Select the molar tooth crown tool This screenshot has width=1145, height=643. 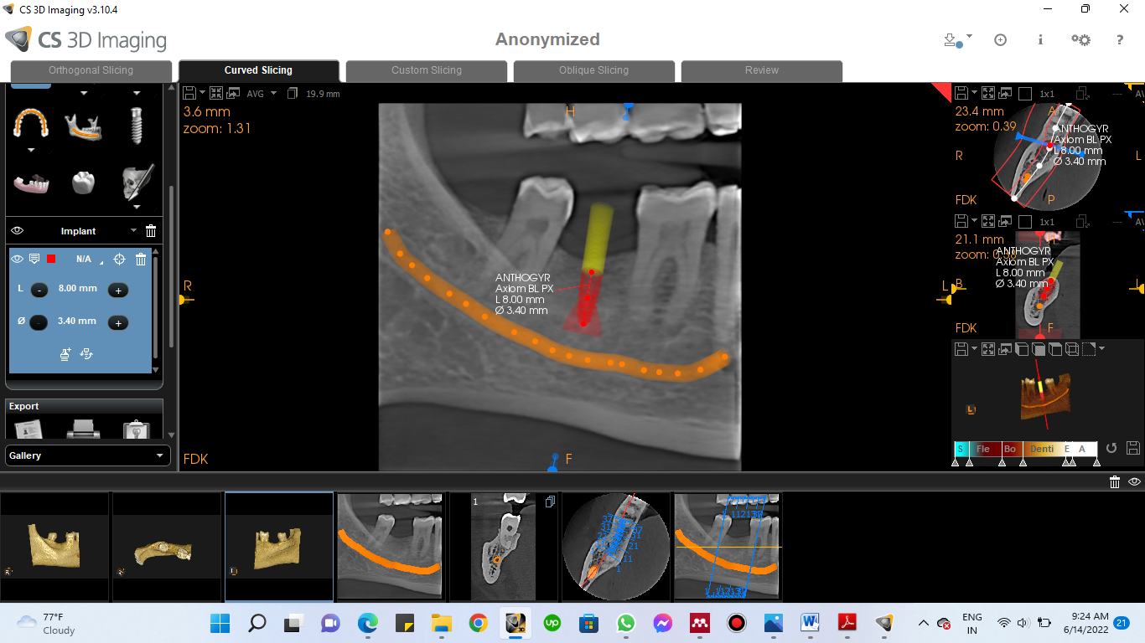(83, 182)
